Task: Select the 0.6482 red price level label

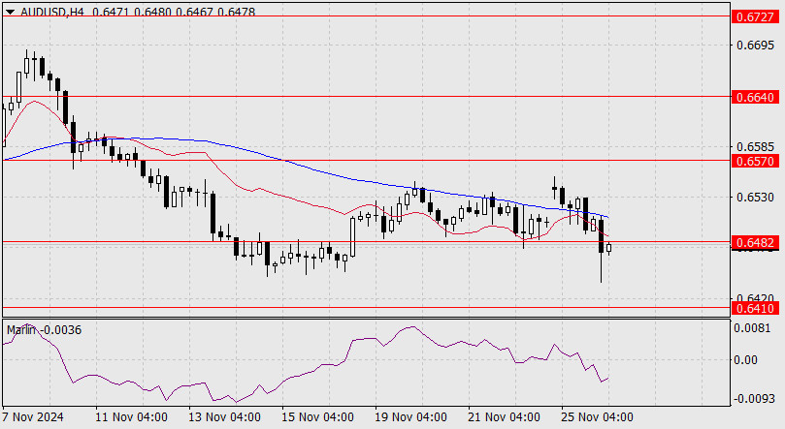Action: (756, 243)
